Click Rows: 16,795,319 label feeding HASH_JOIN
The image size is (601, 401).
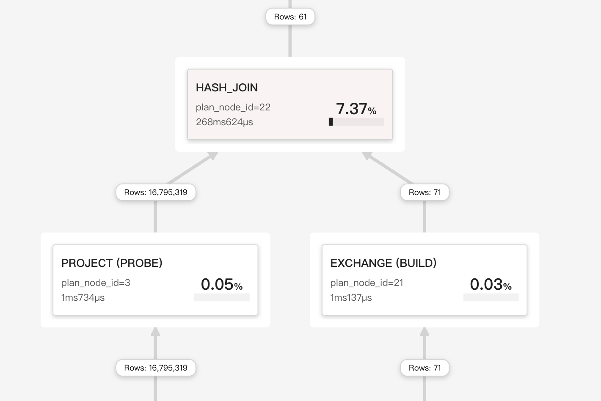pyautogui.click(x=156, y=192)
